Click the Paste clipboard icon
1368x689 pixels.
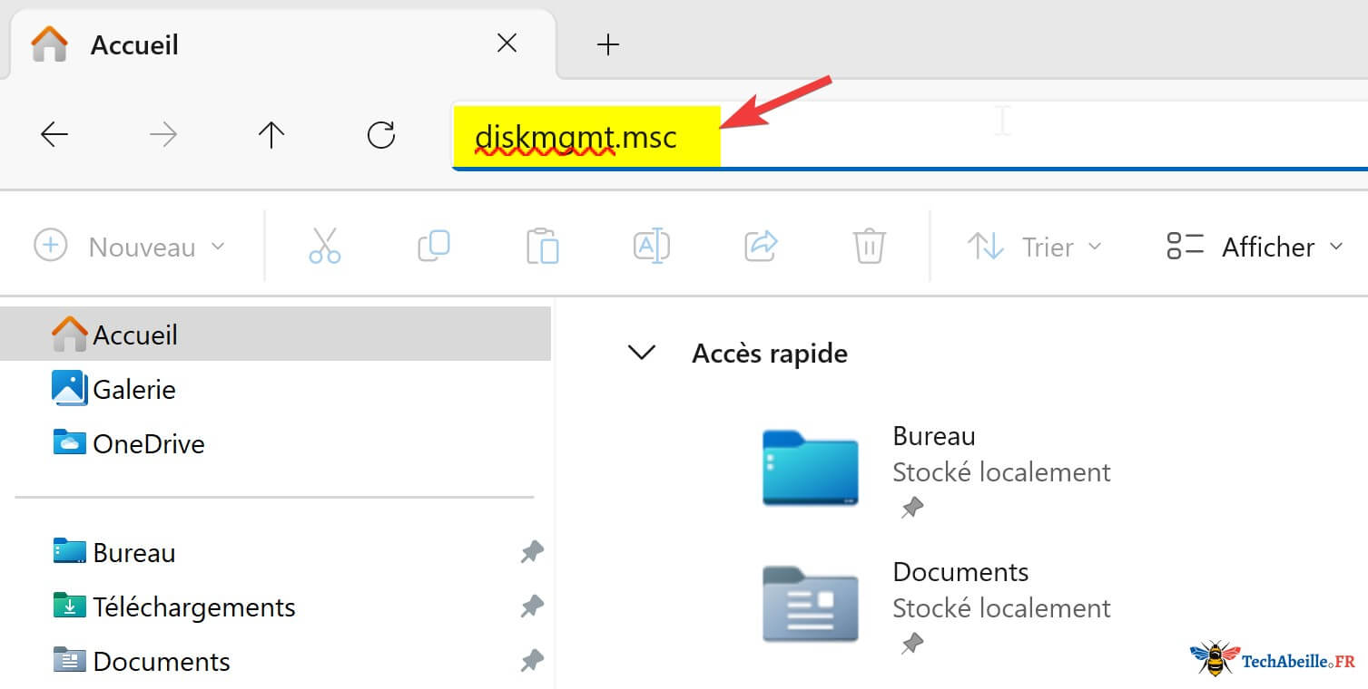(542, 247)
